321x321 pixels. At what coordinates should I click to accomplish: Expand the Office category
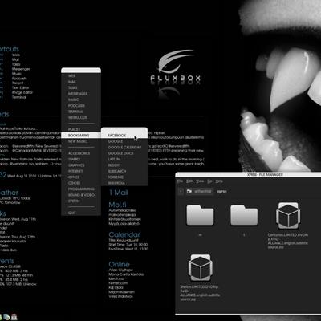point(81,177)
